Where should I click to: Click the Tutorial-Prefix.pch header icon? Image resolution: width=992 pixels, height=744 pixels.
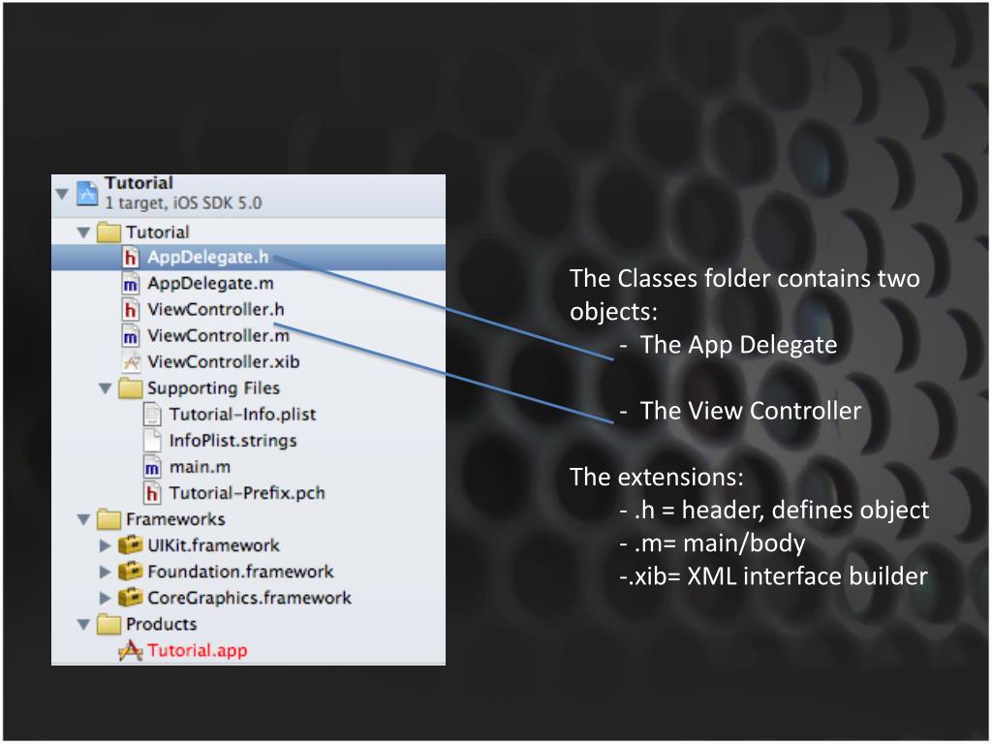(152, 493)
